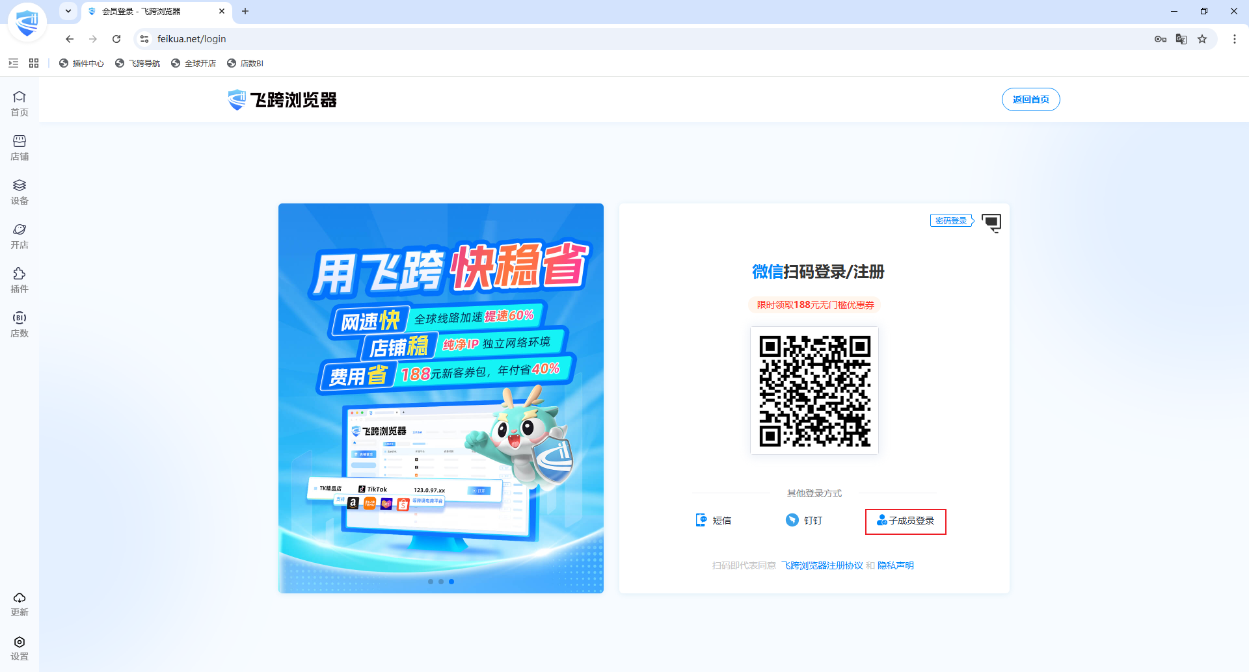Show the third banner slide dot
The height and width of the screenshot is (672, 1249).
(x=451, y=582)
